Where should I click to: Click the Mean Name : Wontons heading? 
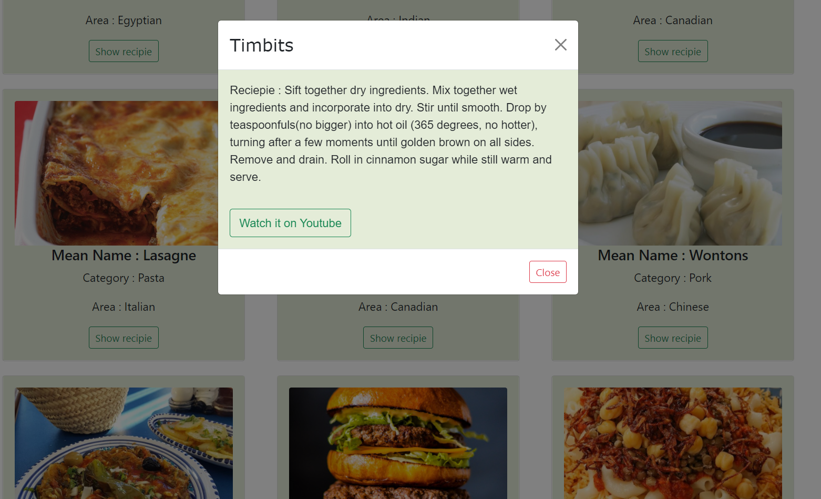(673, 256)
